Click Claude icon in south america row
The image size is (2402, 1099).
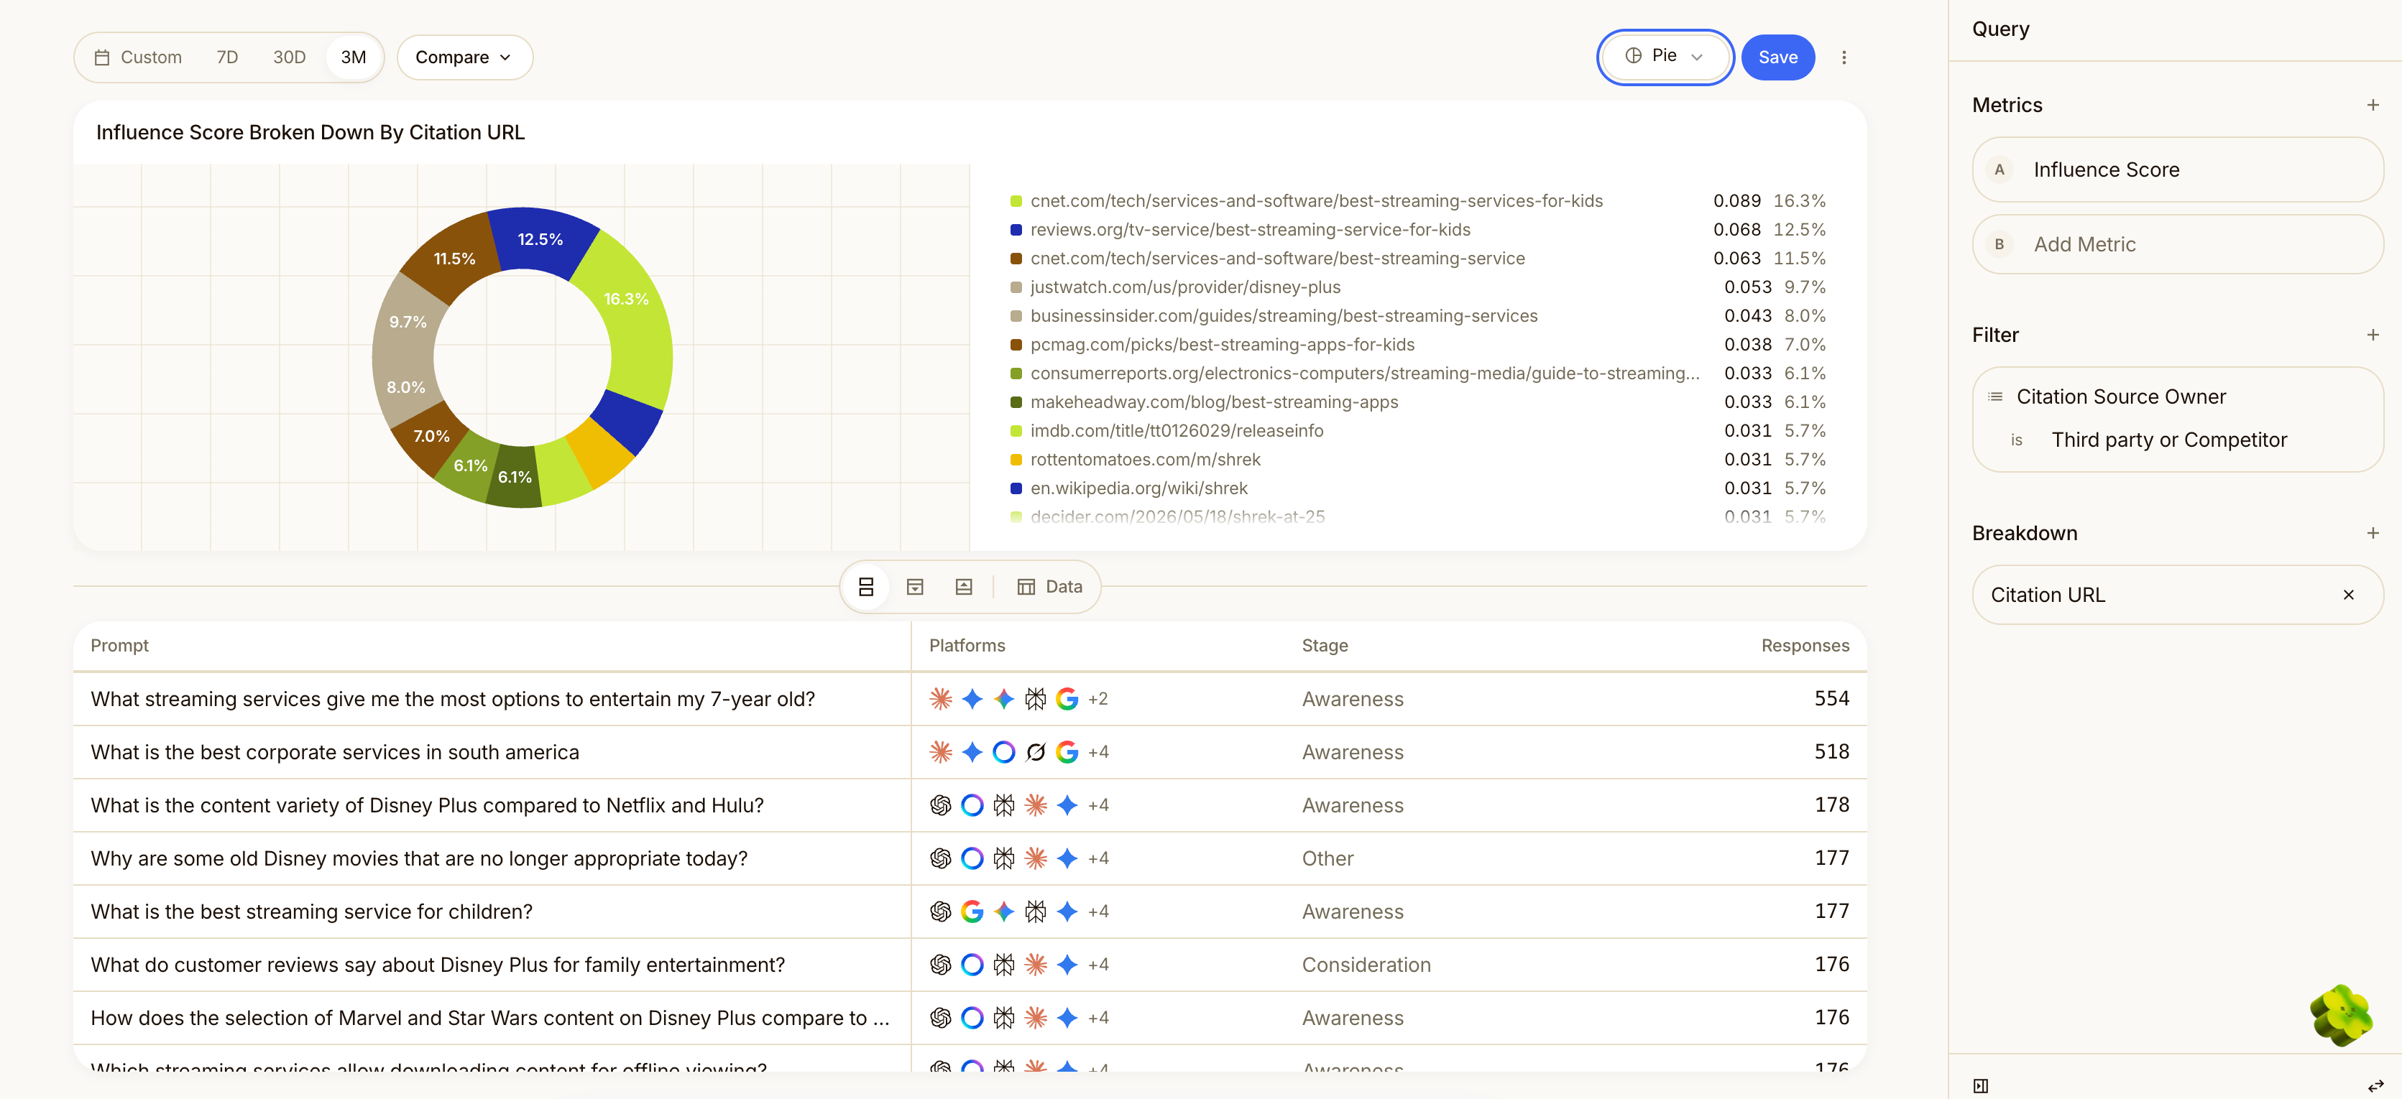941,752
